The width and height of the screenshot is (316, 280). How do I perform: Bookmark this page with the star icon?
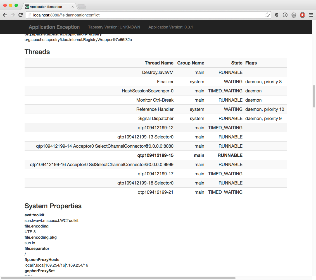pyautogui.click(x=267, y=15)
